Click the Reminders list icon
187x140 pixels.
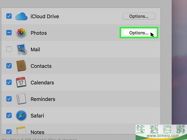click(x=21, y=99)
